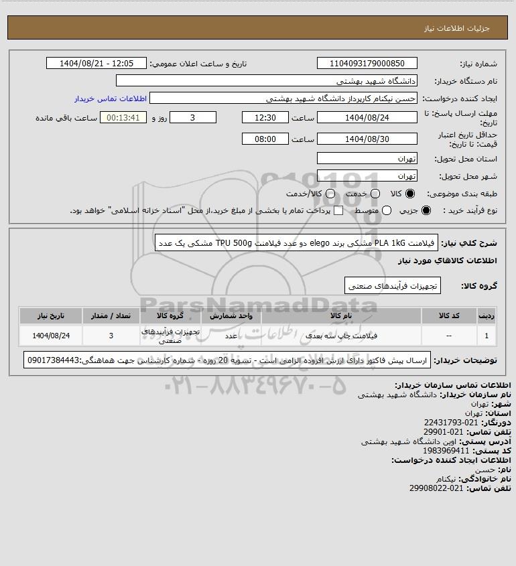Click the buyer notes field with 09017384443
The image size is (516, 566).
227,360
